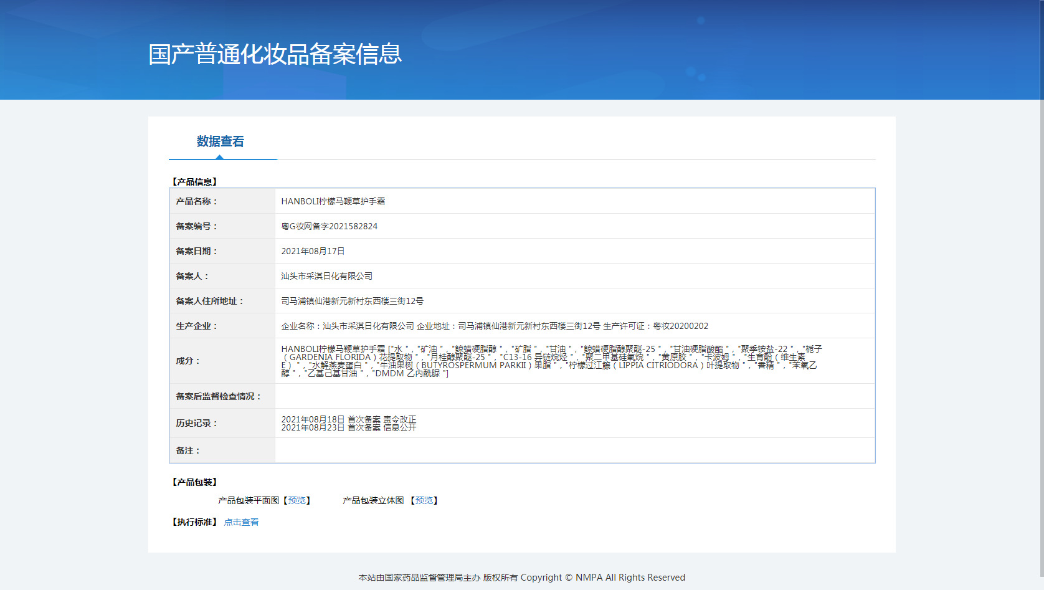Click the 历史记录 row label
This screenshot has height=590, width=1044.
pyautogui.click(x=196, y=423)
